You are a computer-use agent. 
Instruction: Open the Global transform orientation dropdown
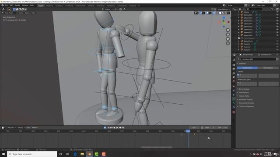click(108, 9)
